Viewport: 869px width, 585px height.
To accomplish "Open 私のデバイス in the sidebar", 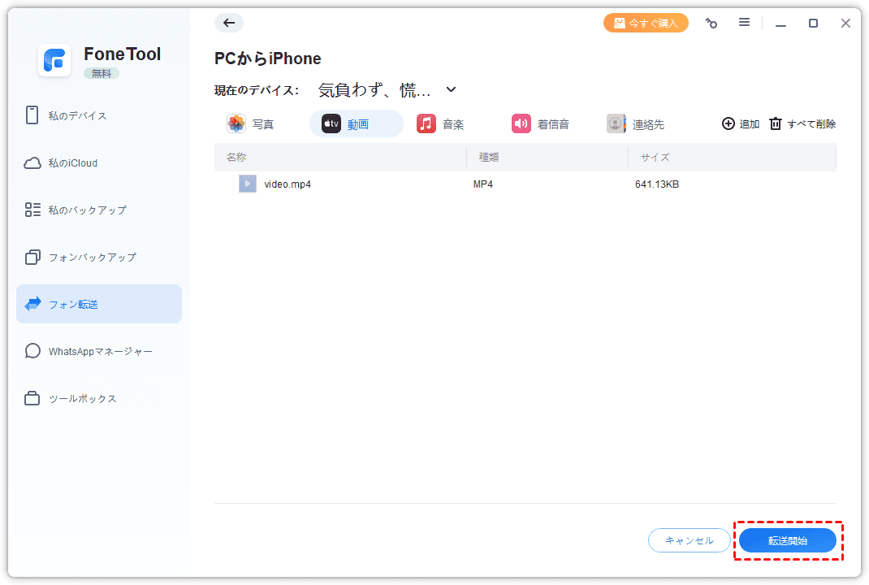I will click(77, 115).
